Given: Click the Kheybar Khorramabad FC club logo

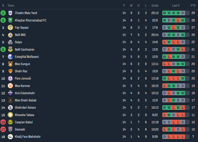Looking at the screenshot, I should (10, 20).
